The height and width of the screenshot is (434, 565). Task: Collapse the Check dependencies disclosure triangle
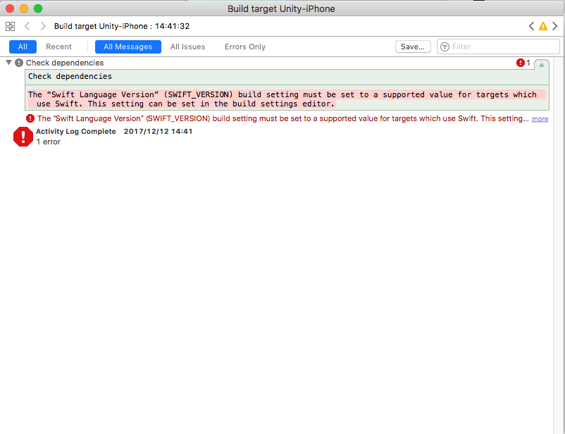9,63
